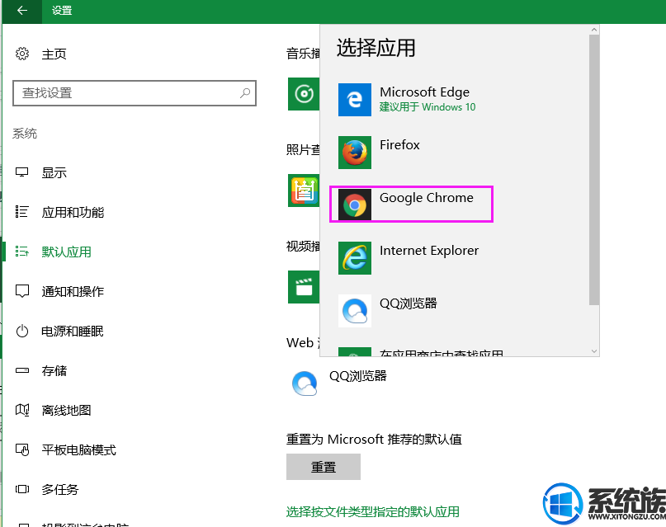Click the Microsoft Edge icon in app list
The width and height of the screenshot is (666, 527).
(355, 100)
